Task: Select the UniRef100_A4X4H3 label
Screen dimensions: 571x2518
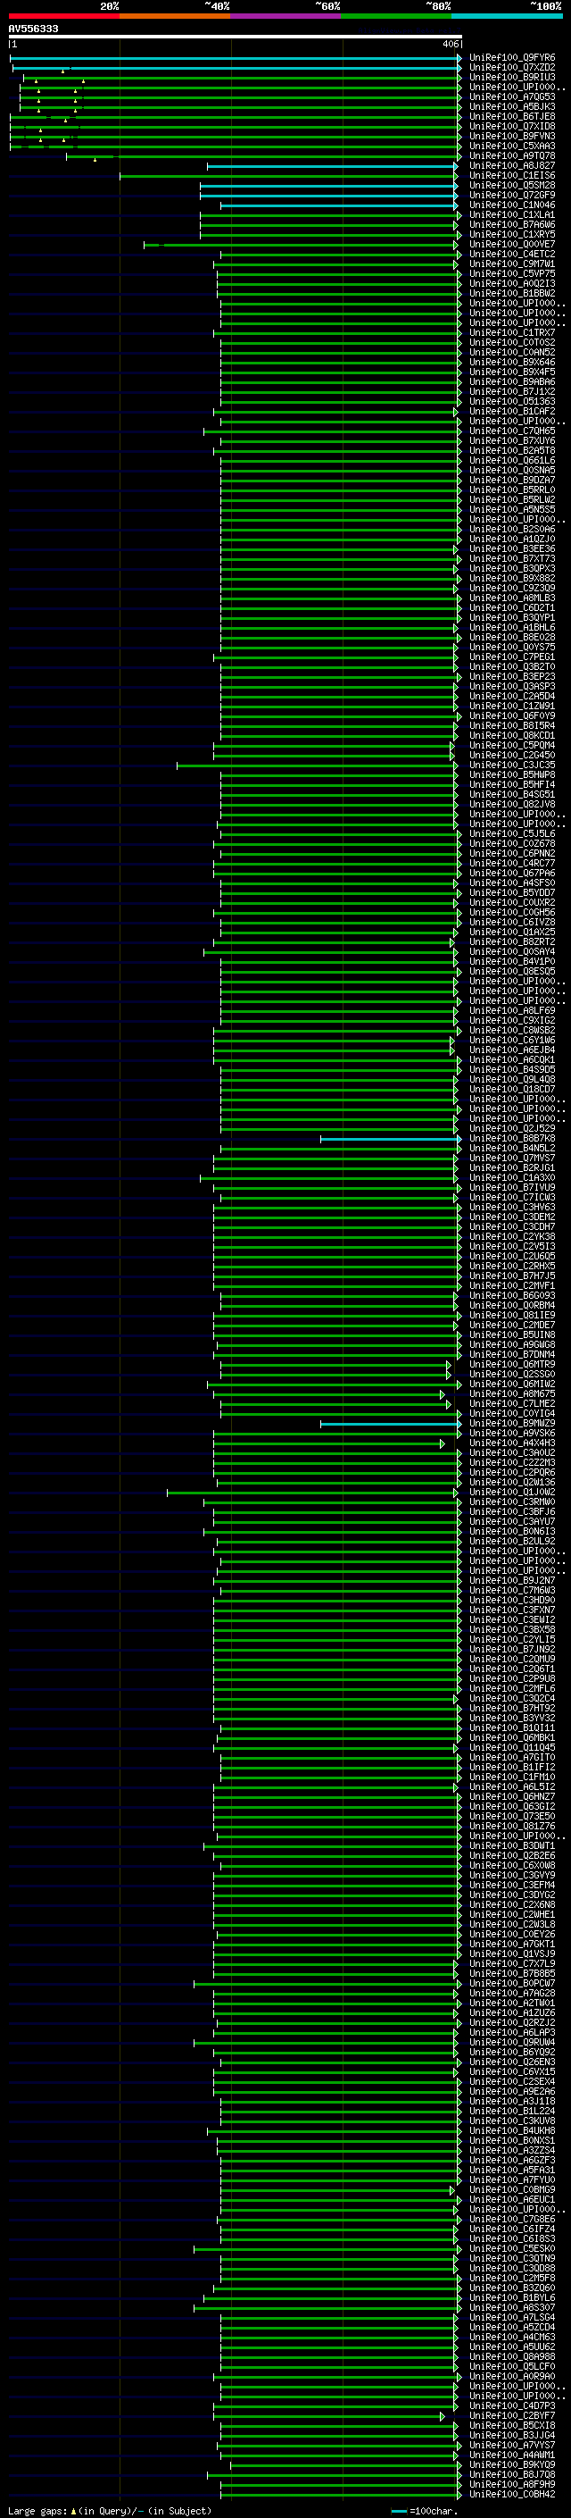Action: (x=512, y=1443)
